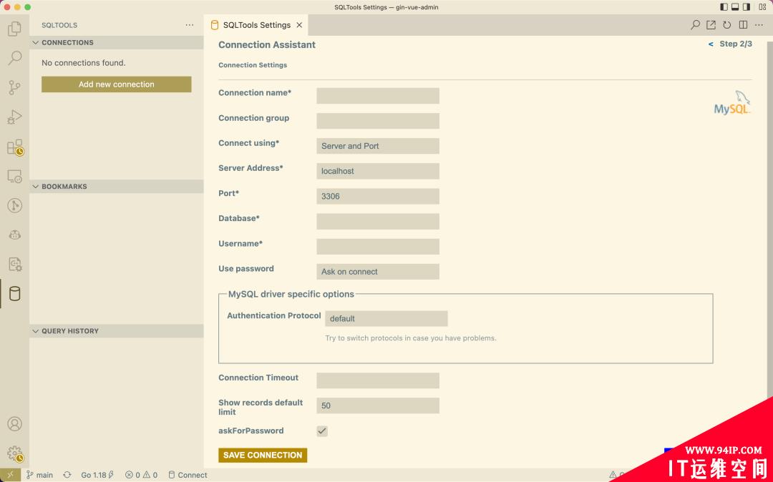Click the Username input field
The image size is (773, 482).
(378, 246)
